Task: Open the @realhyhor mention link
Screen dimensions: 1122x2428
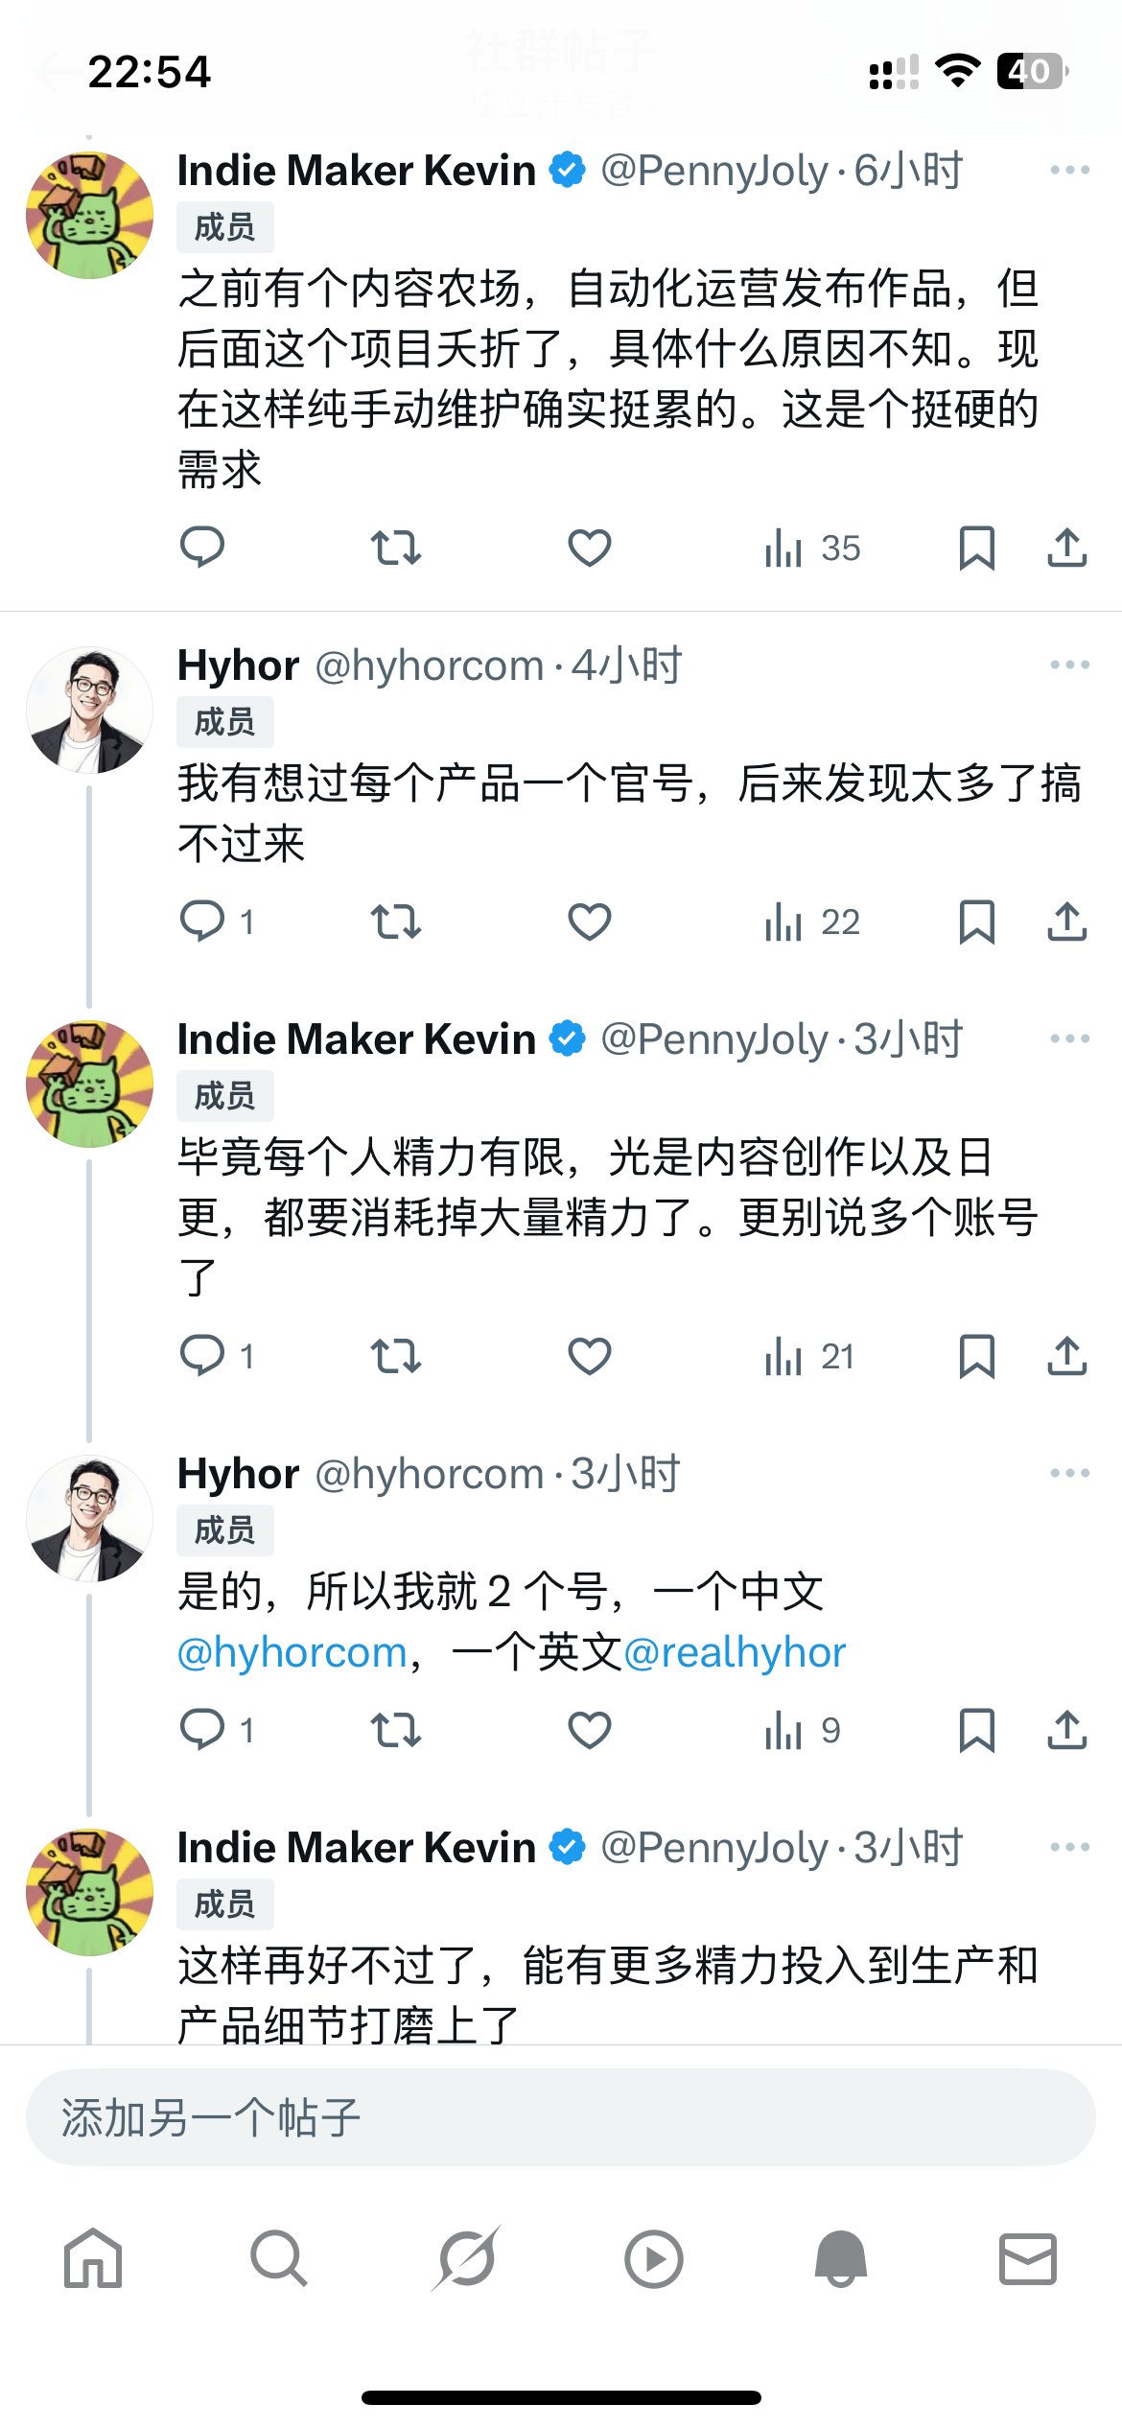Action: click(735, 1652)
